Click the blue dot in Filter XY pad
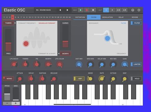Image resolution: width=151 pixels, height=112 pixels. [x=107, y=38]
